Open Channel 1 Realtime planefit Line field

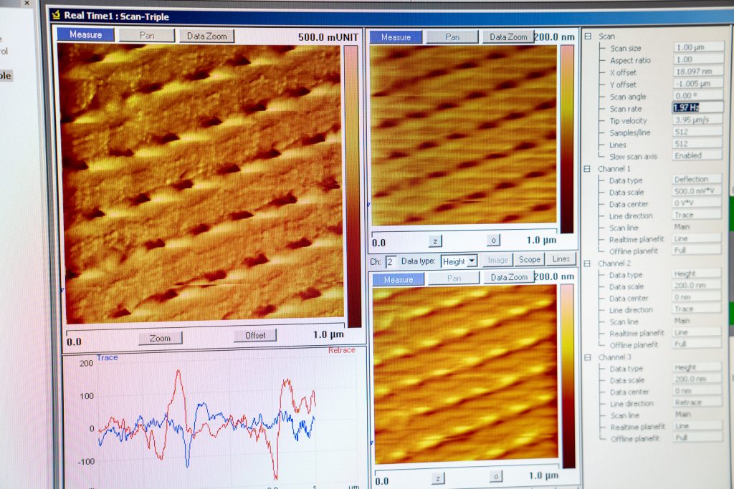click(x=697, y=238)
